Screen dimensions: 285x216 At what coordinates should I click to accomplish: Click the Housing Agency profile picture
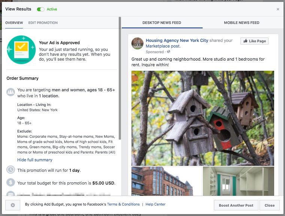[137, 43]
